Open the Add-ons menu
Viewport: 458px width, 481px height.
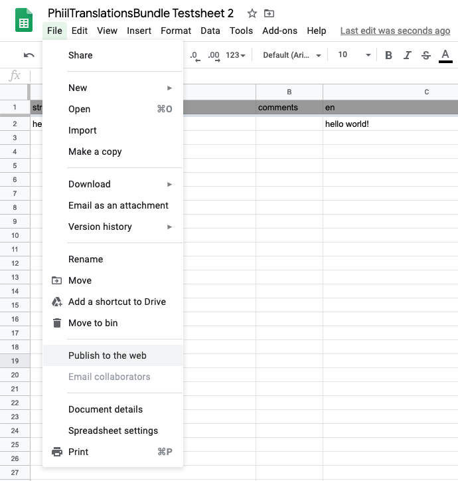point(279,31)
